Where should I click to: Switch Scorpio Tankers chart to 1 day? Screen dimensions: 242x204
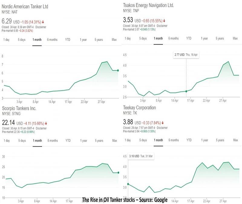click(x=7, y=141)
